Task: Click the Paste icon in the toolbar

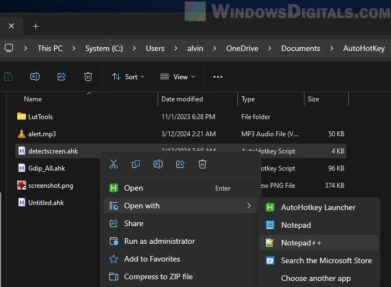Action: (x=8, y=76)
